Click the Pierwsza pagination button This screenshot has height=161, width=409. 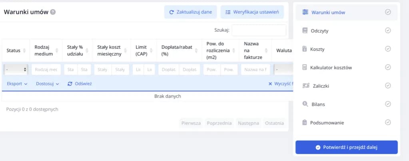tap(191, 123)
